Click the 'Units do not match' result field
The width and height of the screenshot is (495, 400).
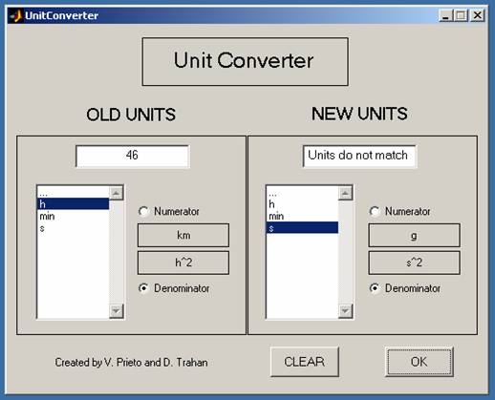point(359,156)
